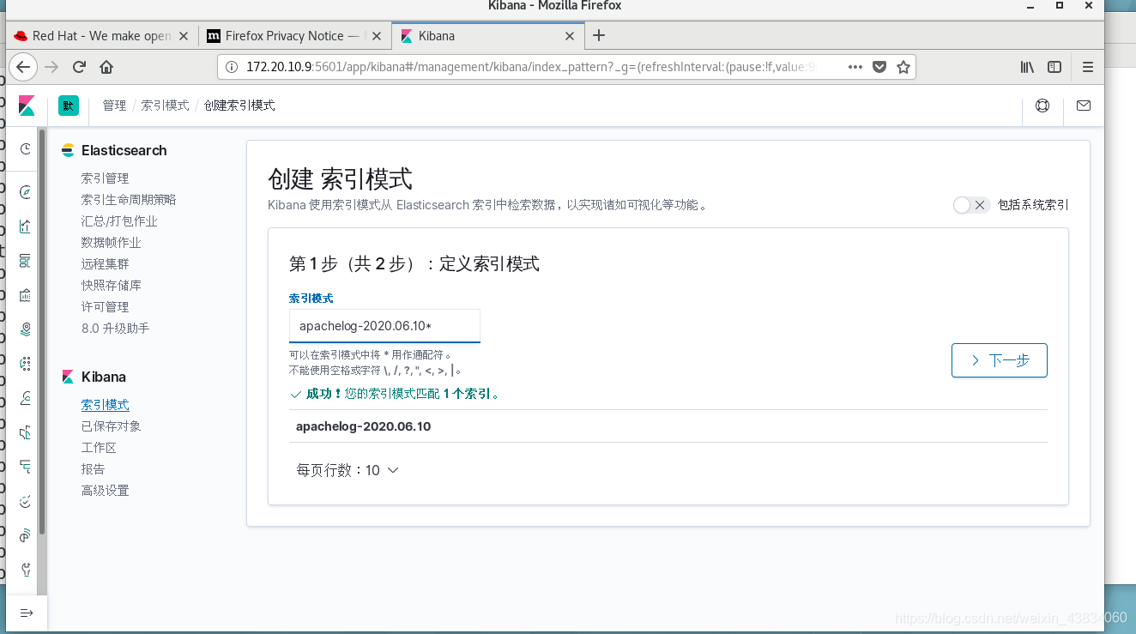Close the Firefox Privacy Notice tab
The image size is (1136, 634).
(378, 36)
